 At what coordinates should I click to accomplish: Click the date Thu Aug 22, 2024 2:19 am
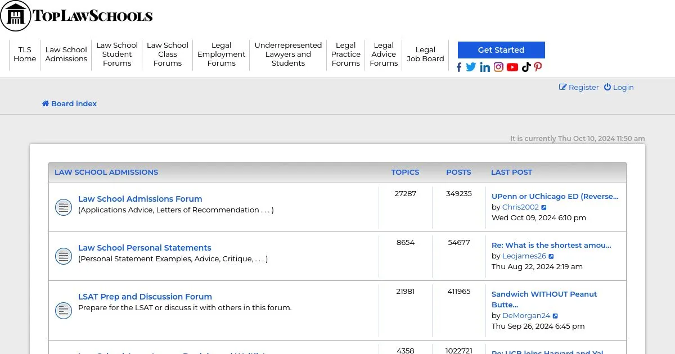pyautogui.click(x=537, y=267)
